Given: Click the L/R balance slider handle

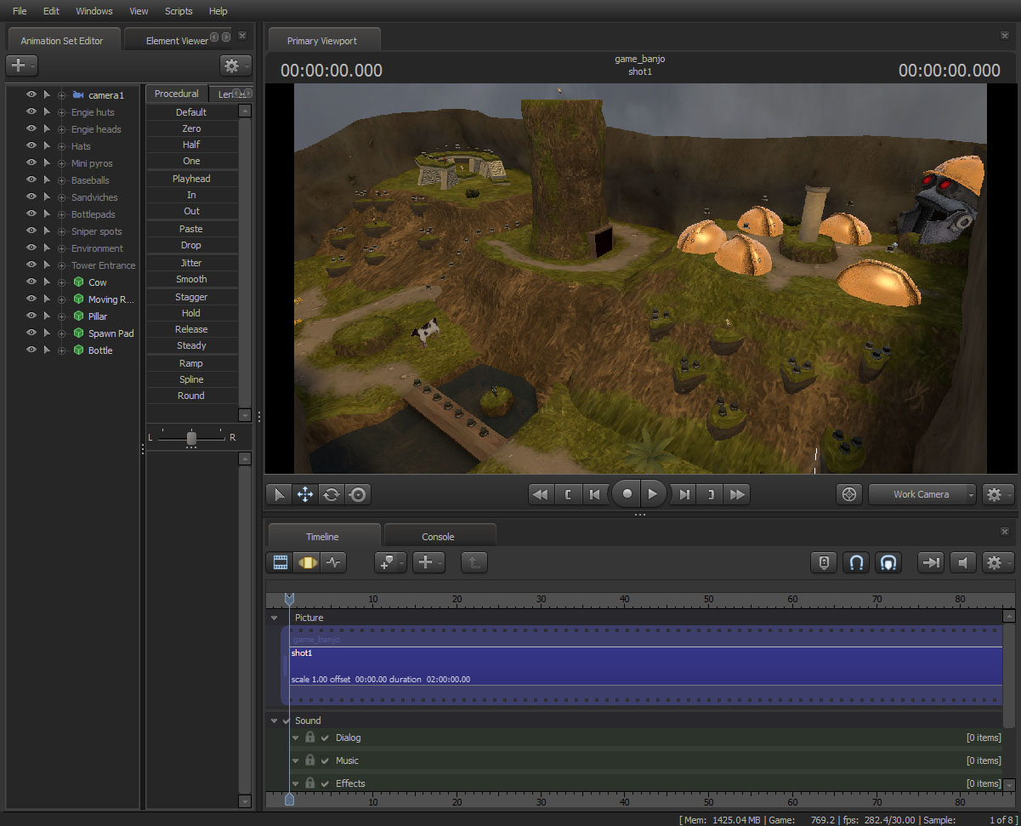Looking at the screenshot, I should (192, 437).
